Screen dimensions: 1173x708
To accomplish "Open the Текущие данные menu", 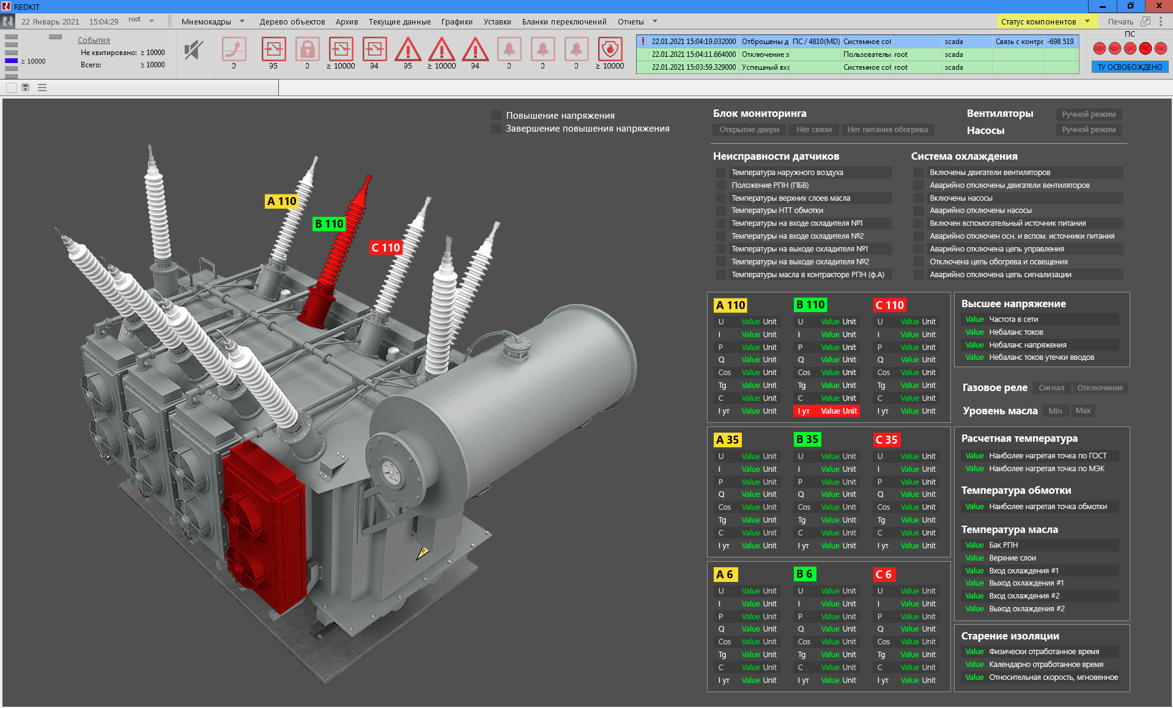I will pyautogui.click(x=399, y=21).
